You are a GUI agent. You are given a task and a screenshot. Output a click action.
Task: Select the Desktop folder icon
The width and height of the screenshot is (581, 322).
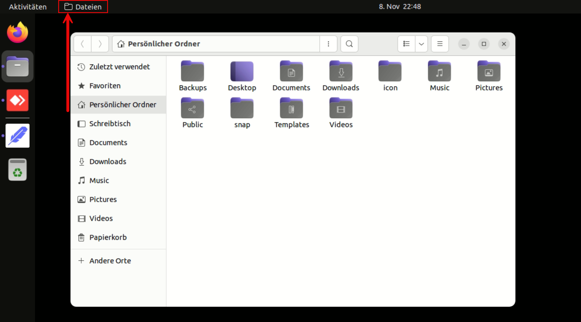coord(242,72)
